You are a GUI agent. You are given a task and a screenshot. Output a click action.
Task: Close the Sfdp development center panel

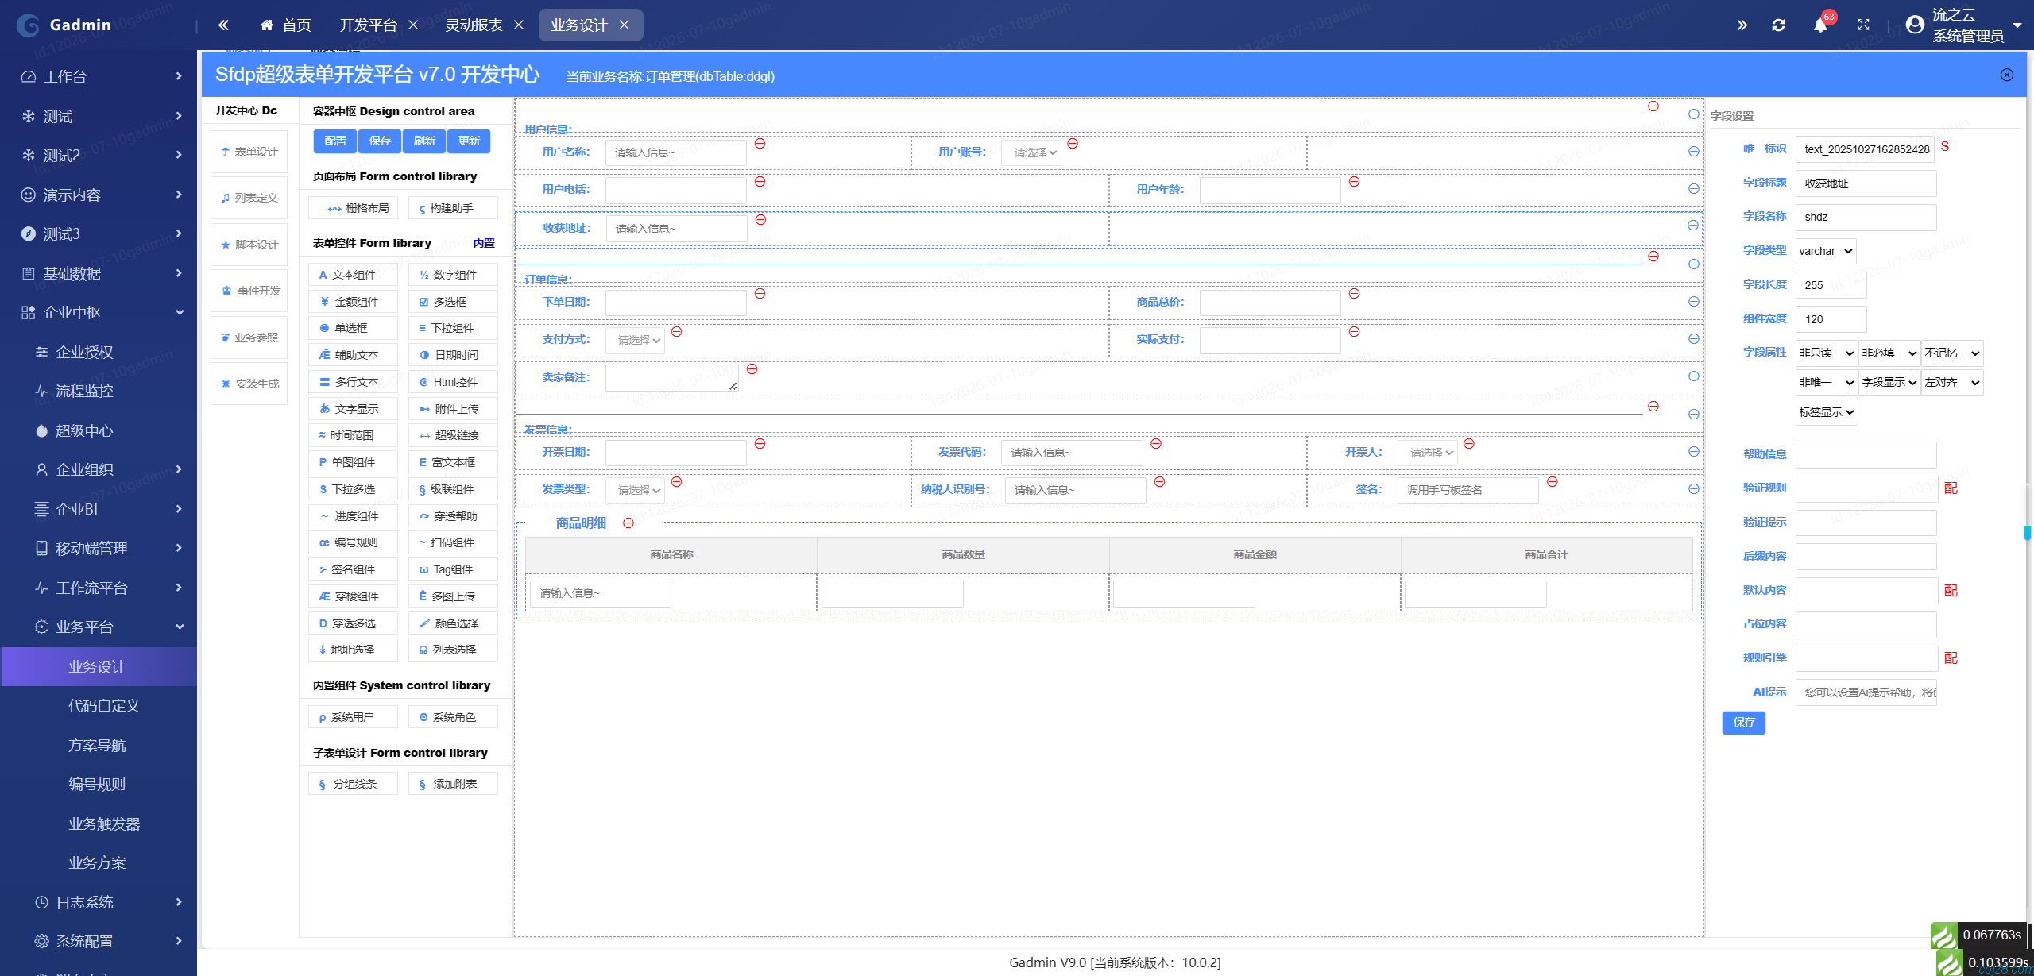2007,75
